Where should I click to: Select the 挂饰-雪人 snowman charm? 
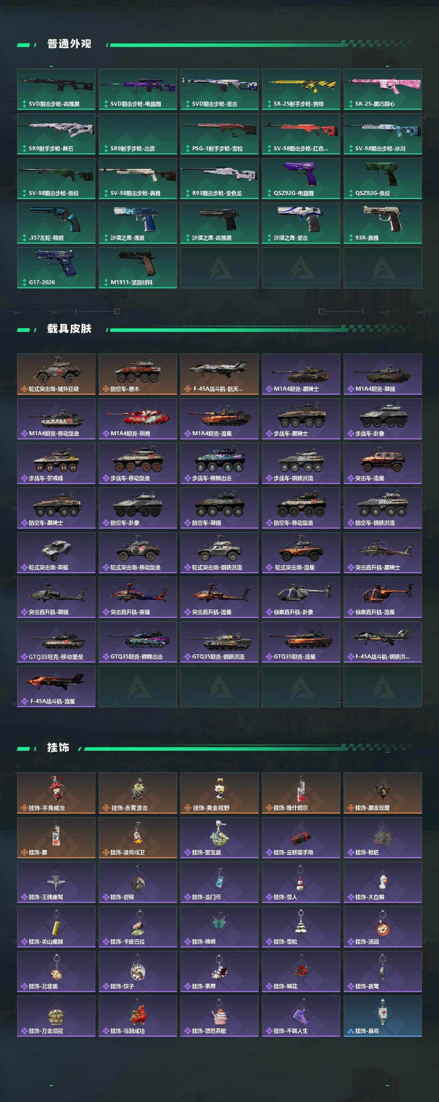click(301, 882)
